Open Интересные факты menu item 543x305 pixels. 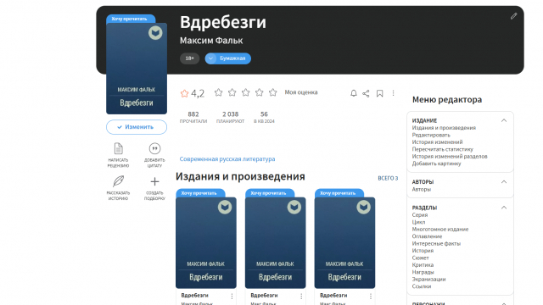click(436, 243)
